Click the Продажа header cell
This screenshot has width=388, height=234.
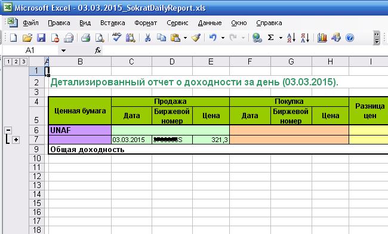170,101
